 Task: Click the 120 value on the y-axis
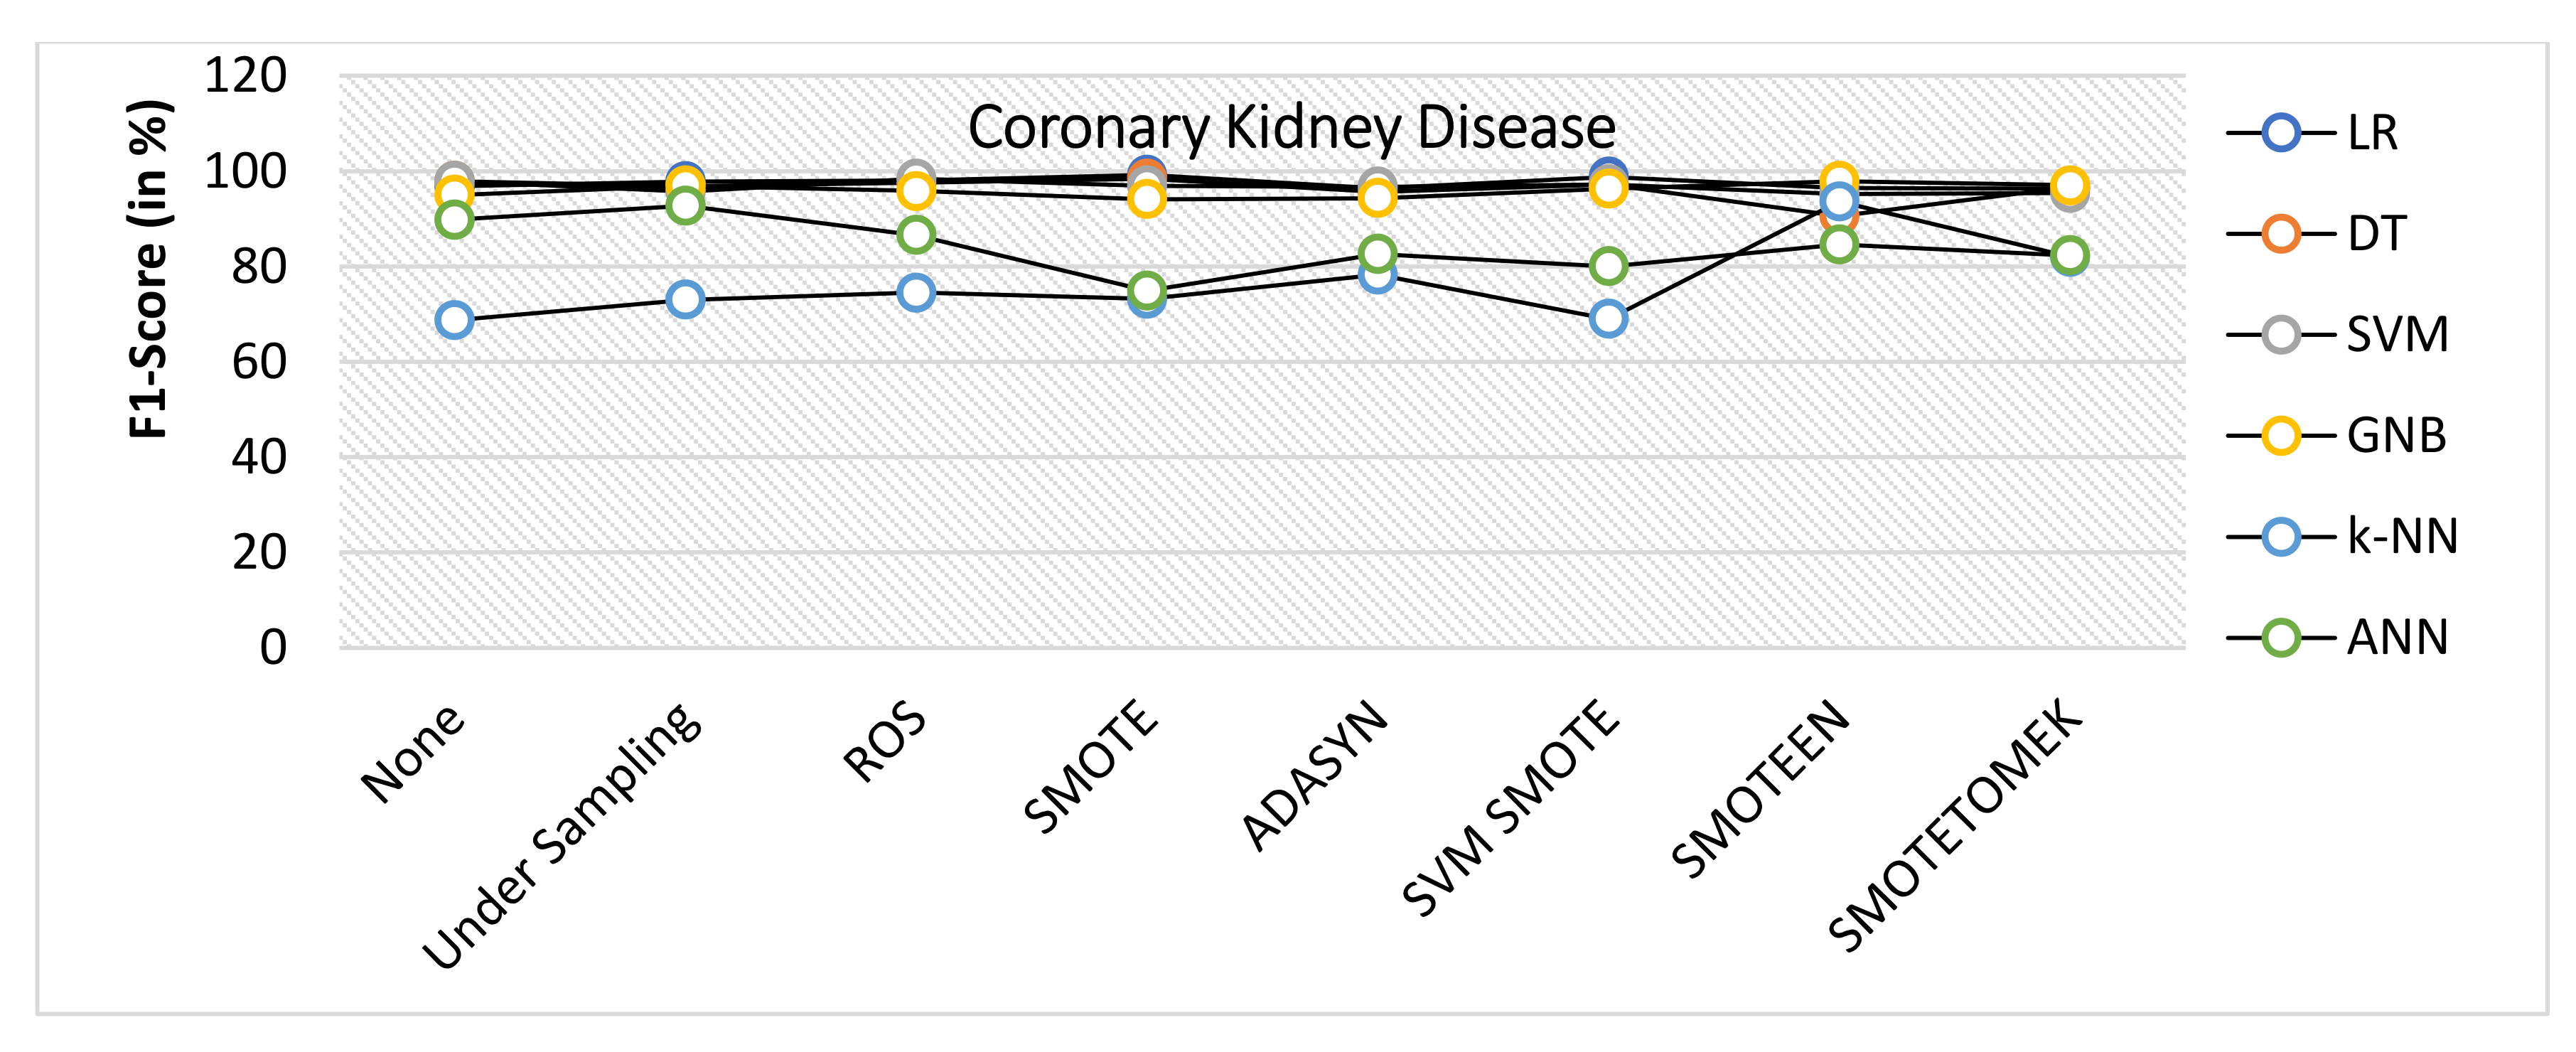pos(245,76)
